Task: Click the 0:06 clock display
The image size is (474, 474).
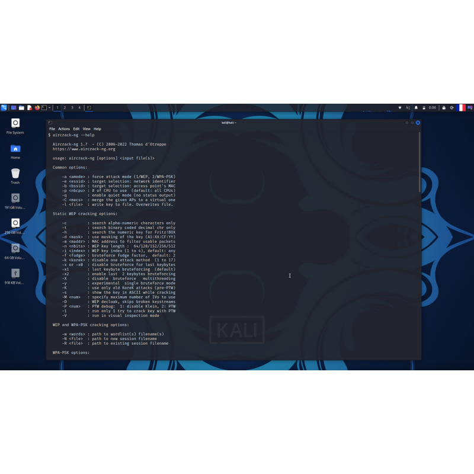Action: point(433,108)
